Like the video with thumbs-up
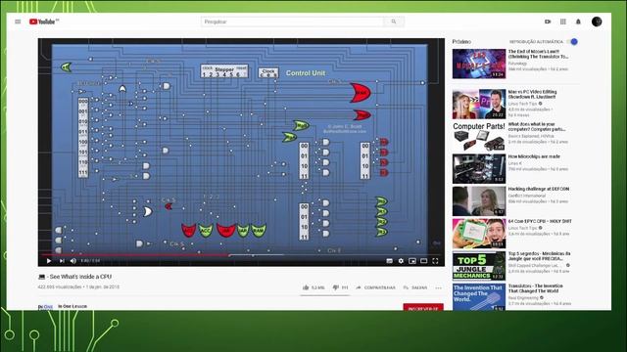627x352 pixels. (x=313, y=287)
